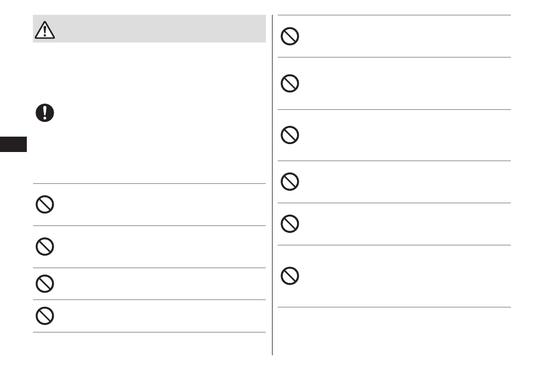Click the topmost prohibition icon in right column

tap(290, 36)
